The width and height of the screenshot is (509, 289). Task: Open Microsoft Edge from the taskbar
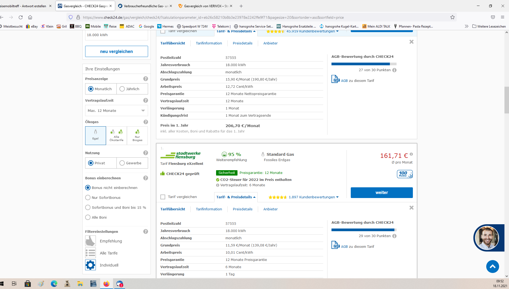(54, 284)
